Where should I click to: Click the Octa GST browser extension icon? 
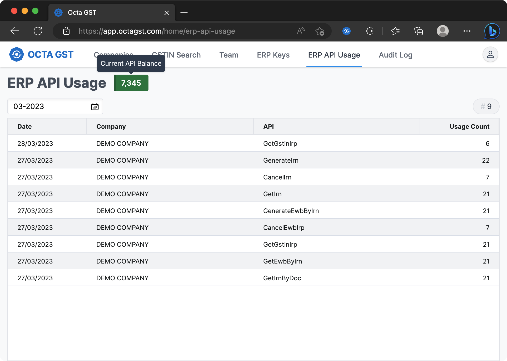pyautogui.click(x=346, y=31)
